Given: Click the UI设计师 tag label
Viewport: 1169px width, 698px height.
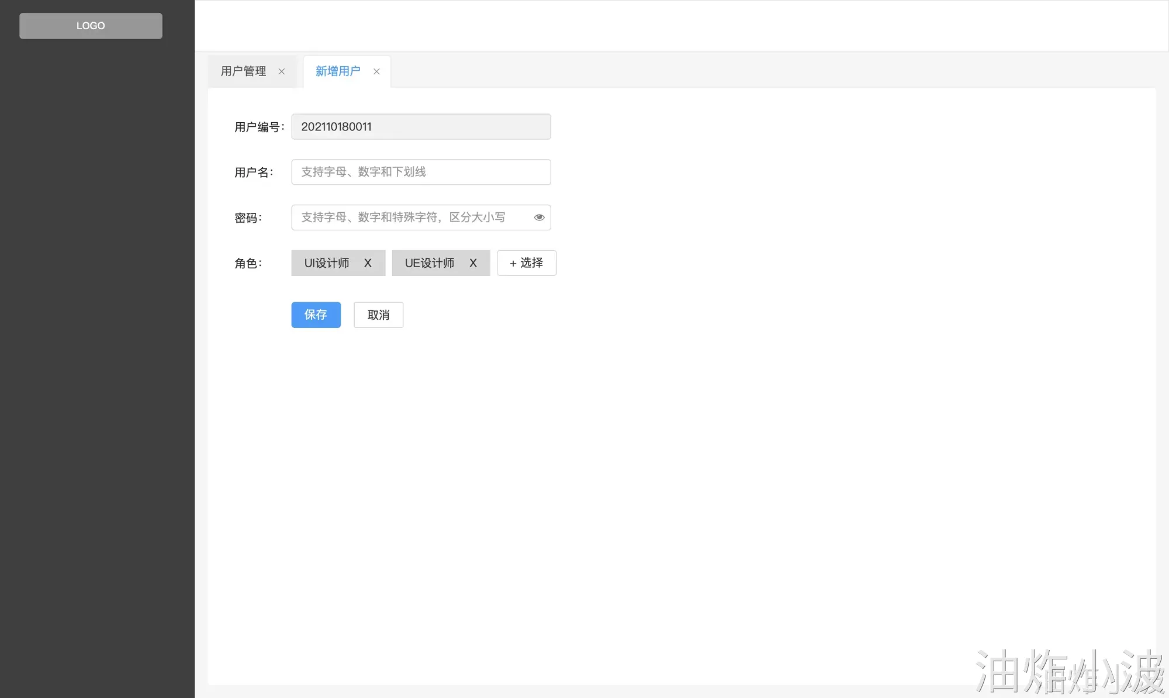Looking at the screenshot, I should [x=326, y=263].
